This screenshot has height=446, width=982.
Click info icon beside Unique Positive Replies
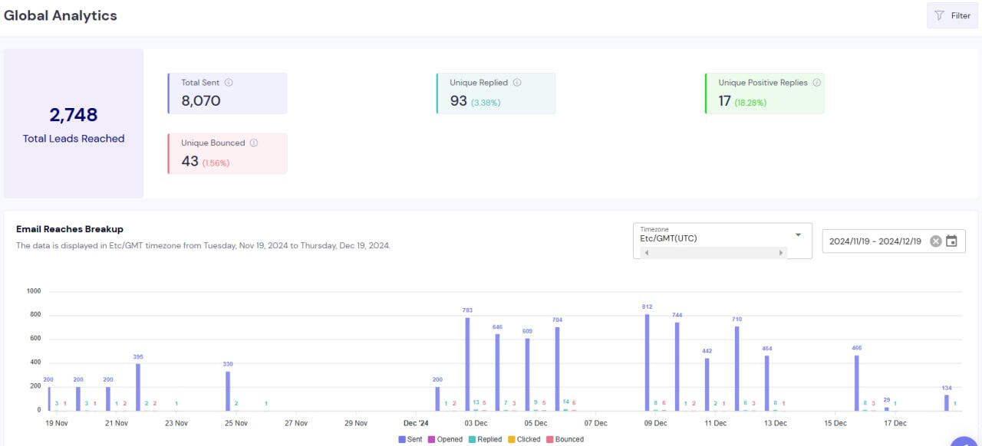(816, 83)
